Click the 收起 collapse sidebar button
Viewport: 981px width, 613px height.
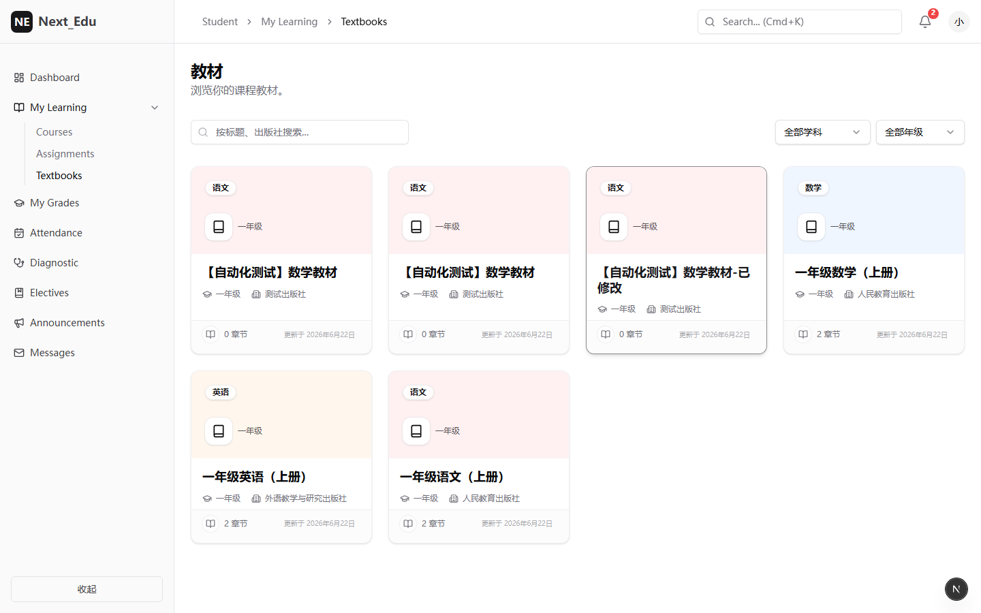point(87,589)
